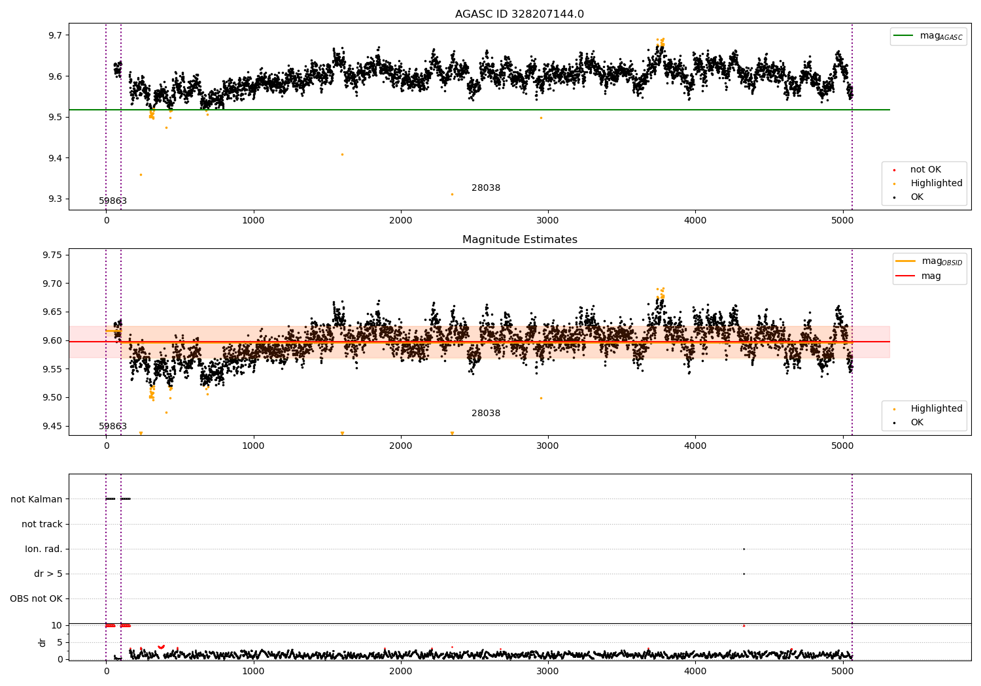The image size is (981, 686).
Task: Click the black point in the dr > 5 row
Action: pyautogui.click(x=744, y=574)
